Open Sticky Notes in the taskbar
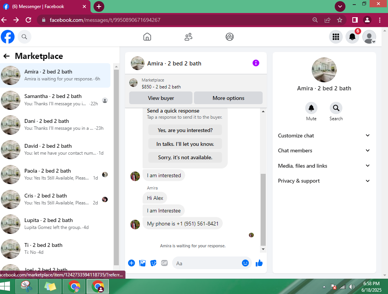Viewport: 388px width, 294px height. [x=50, y=286]
